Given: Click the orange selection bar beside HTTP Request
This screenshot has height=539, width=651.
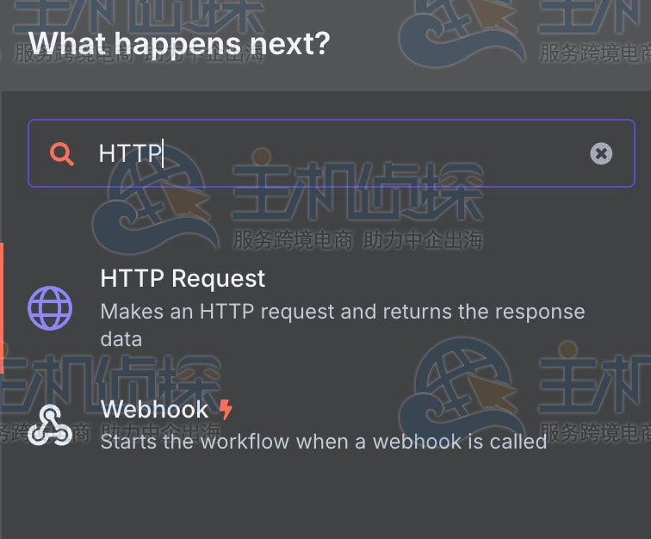Looking at the screenshot, I should 2,307.
